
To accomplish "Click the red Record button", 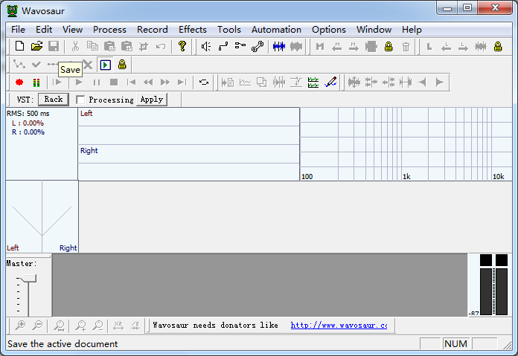I will click(19, 82).
